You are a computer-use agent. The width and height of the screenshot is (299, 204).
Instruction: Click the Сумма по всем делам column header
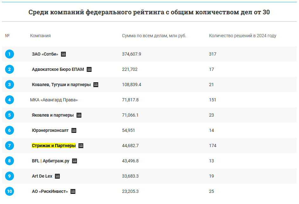coord(154,36)
